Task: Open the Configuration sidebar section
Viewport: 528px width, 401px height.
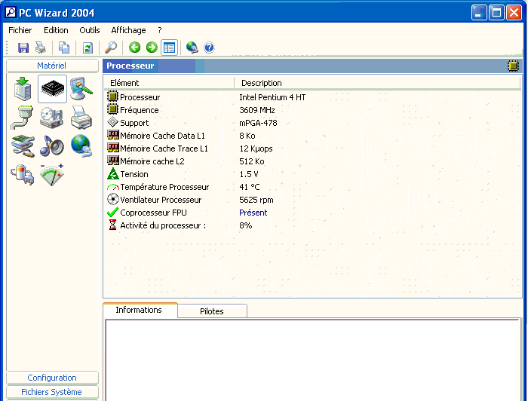Action: click(x=52, y=378)
